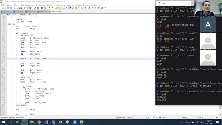
Task: Open the Document Map panel icon
Action: coord(76,8)
